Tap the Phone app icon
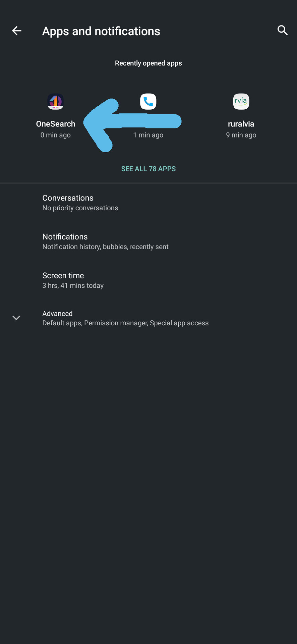 (x=148, y=101)
